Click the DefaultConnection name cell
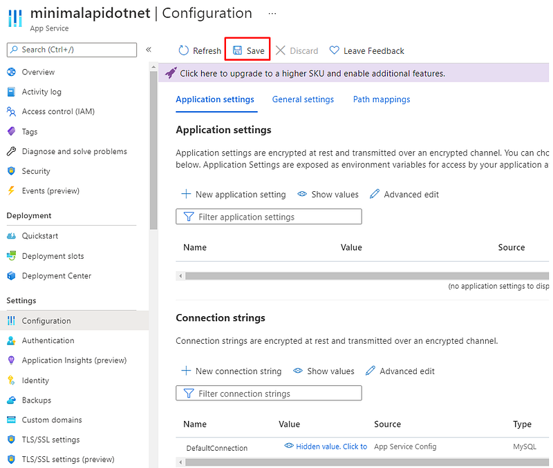553x468 pixels. pyautogui.click(x=217, y=448)
